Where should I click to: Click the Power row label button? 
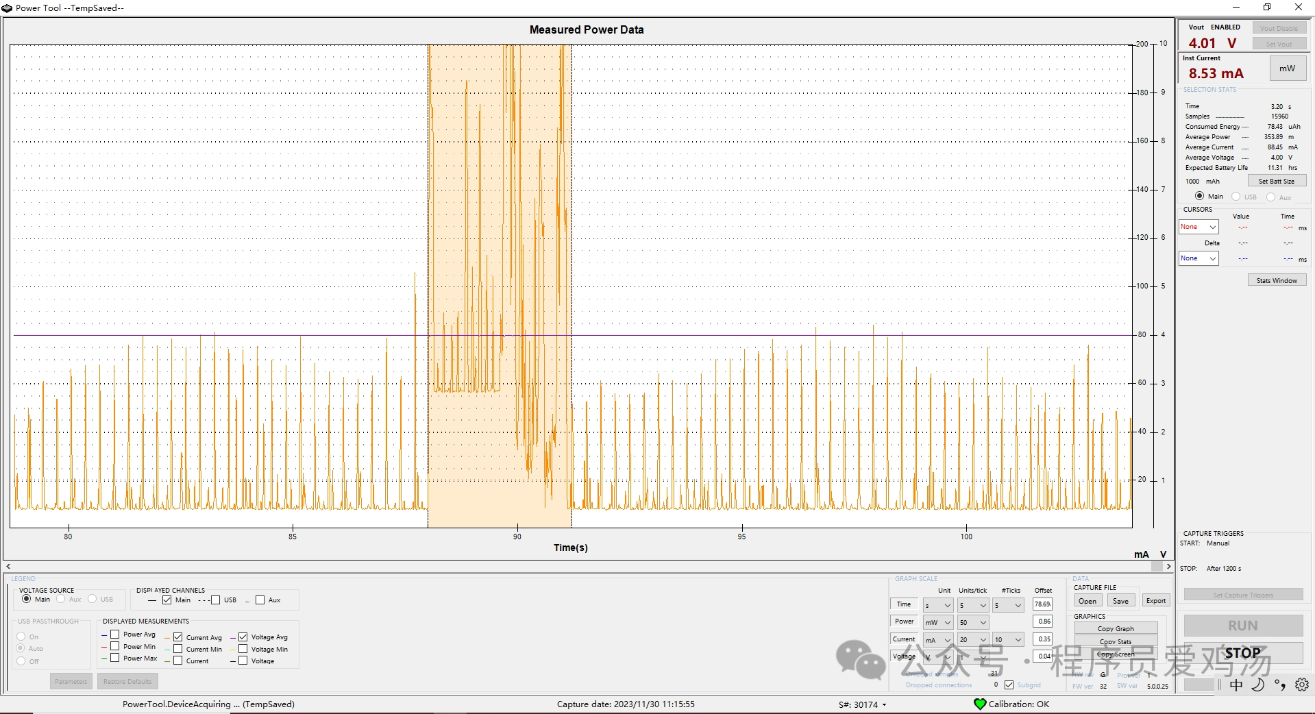[904, 621]
